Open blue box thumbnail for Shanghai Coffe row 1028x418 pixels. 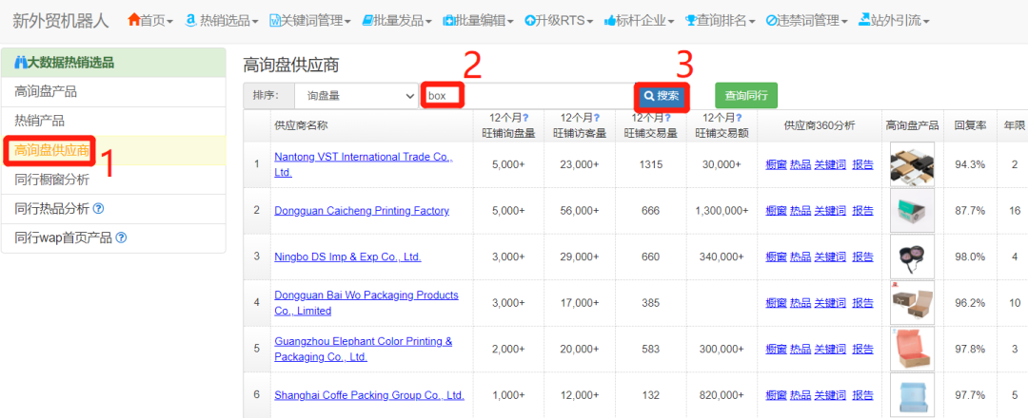point(913,395)
